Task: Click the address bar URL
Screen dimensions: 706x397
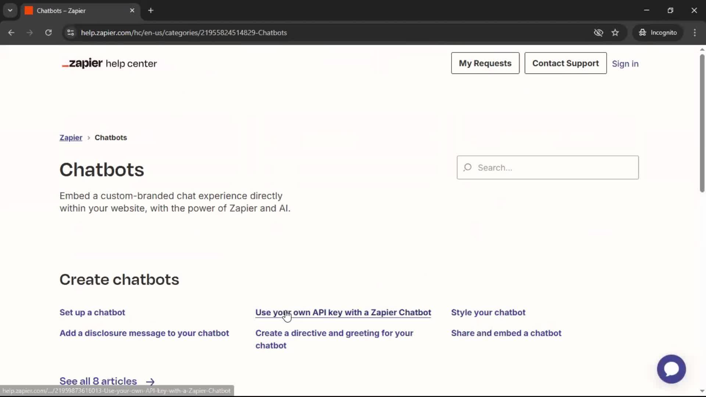Action: coord(184,32)
